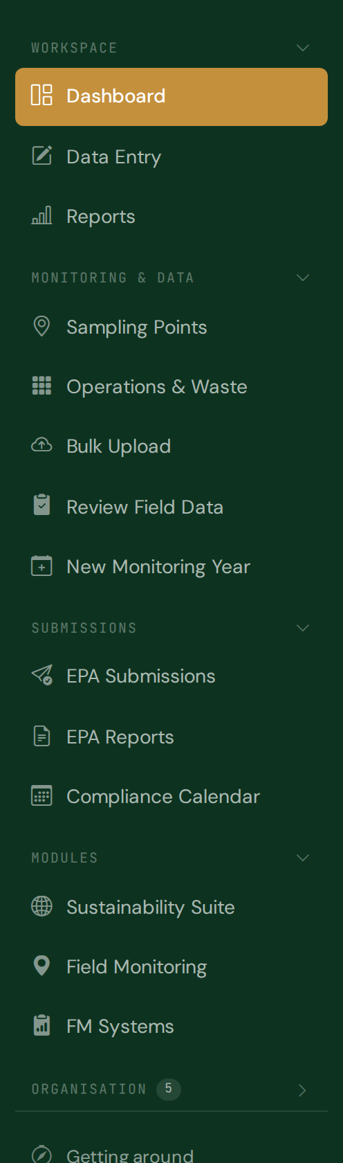
Task: Click the MONITORING & DATA heading
Action: tap(113, 278)
